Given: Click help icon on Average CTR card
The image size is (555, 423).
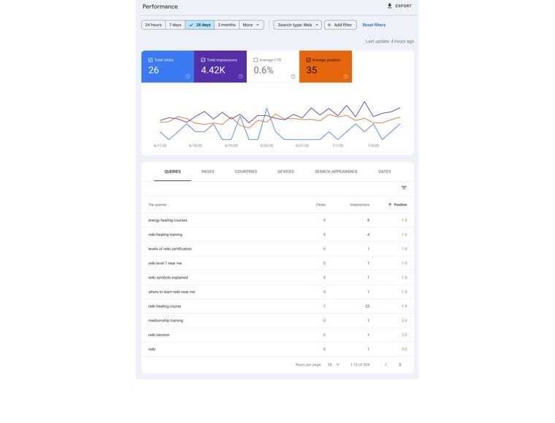Looking at the screenshot, I should click(x=293, y=77).
